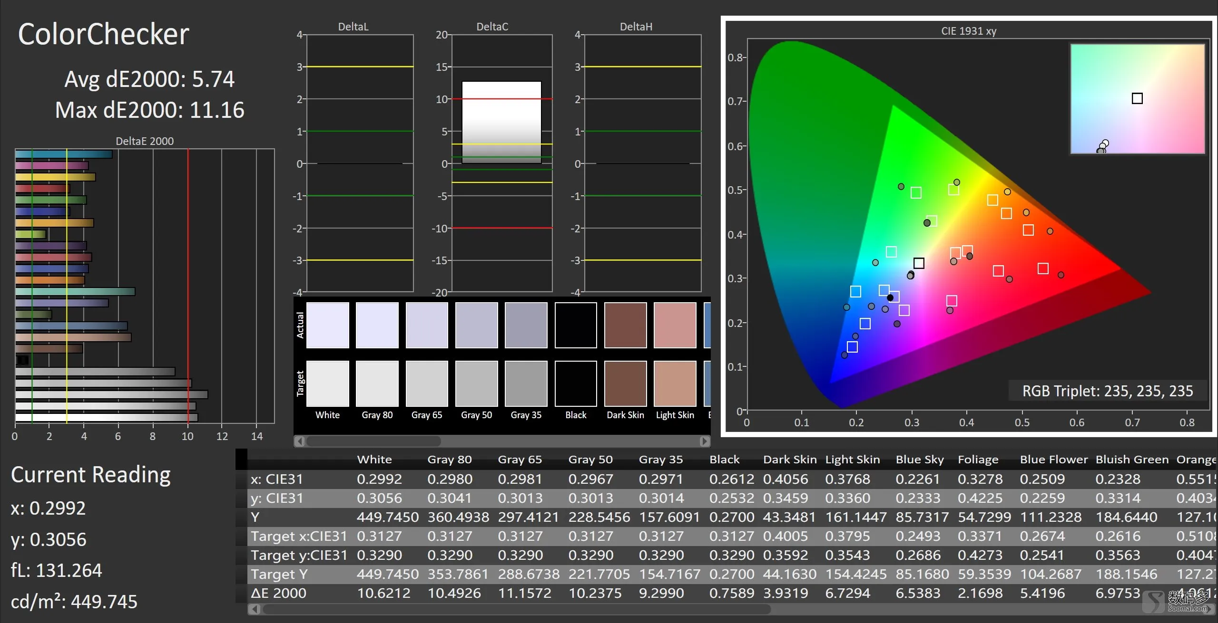This screenshot has height=623, width=1218.
Task: Click the swatch strip horizontal scrollbar thumb
Action: coord(373,441)
